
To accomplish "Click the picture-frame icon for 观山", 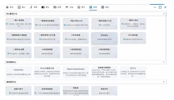I will click(x=19, y=7).
